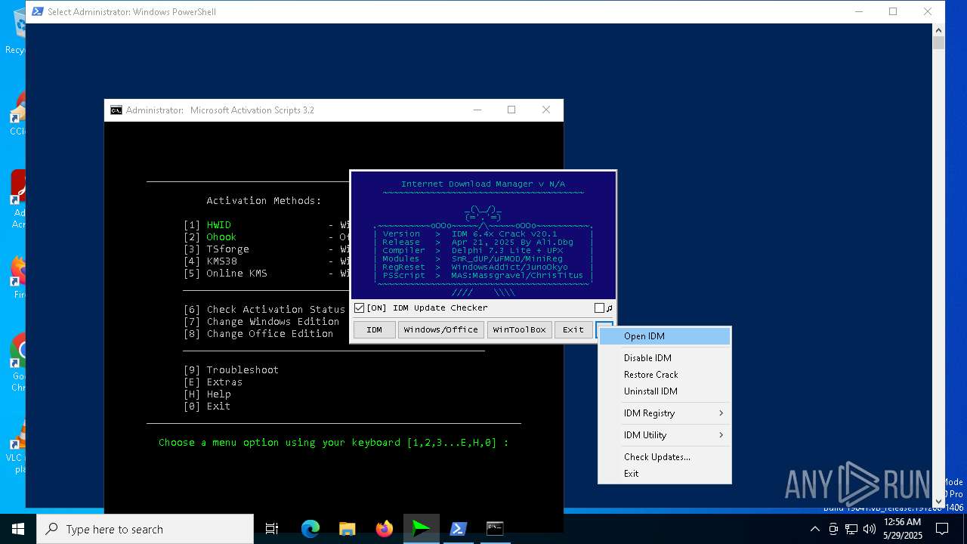Open Task View from the taskbar
Screen dimensions: 967x544
(x=272, y=529)
